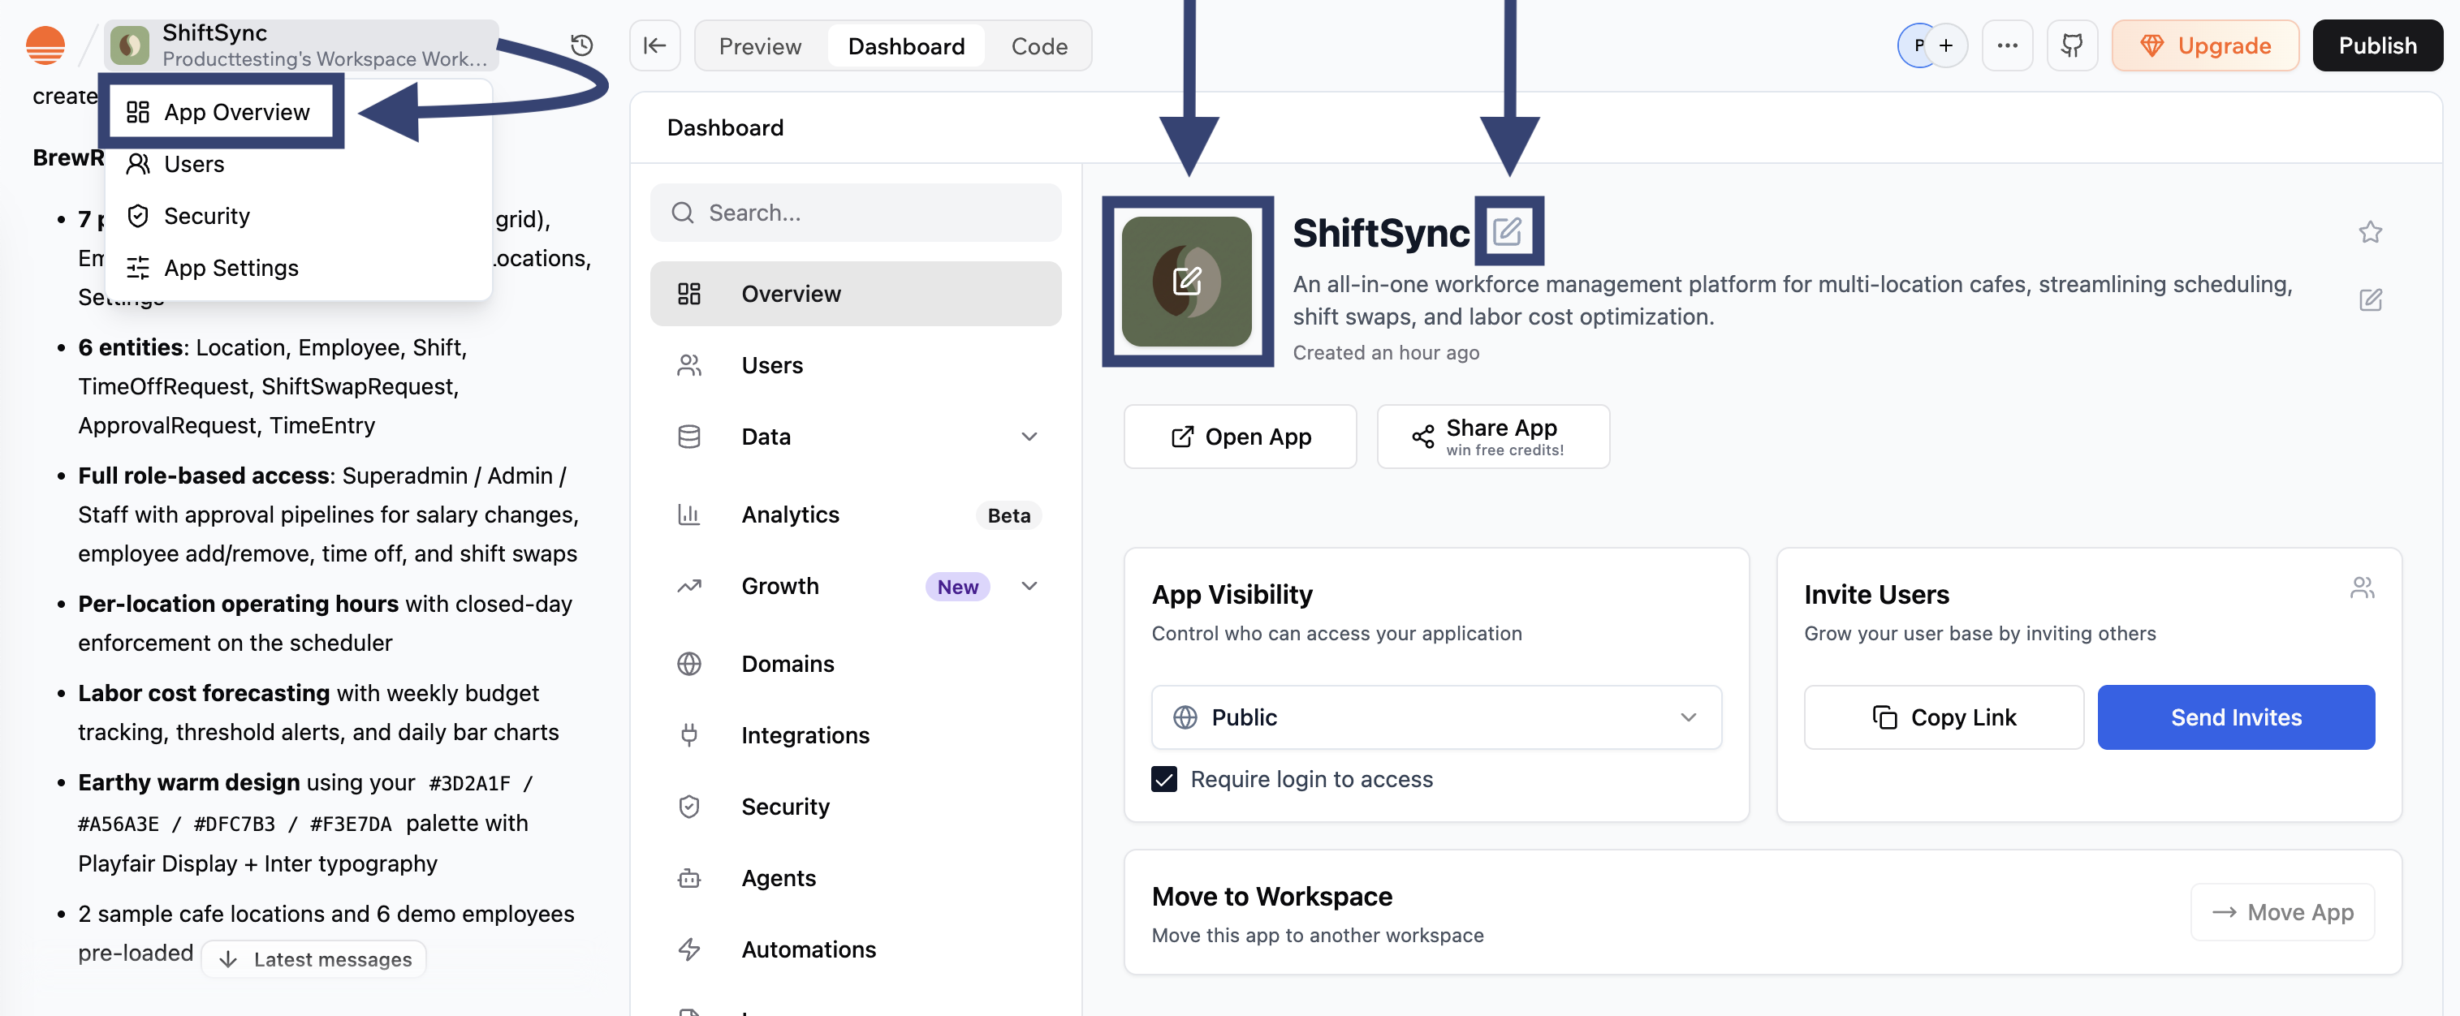Focus the dashboard Search field
Screen dimensions: 2460x1016
(856, 213)
